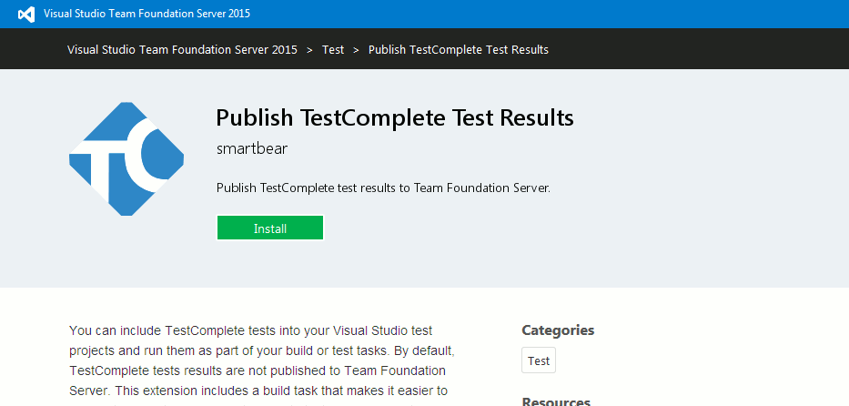The width and height of the screenshot is (849, 406).
Task: Click the TestComplete TC extension logo
Action: coord(126,159)
